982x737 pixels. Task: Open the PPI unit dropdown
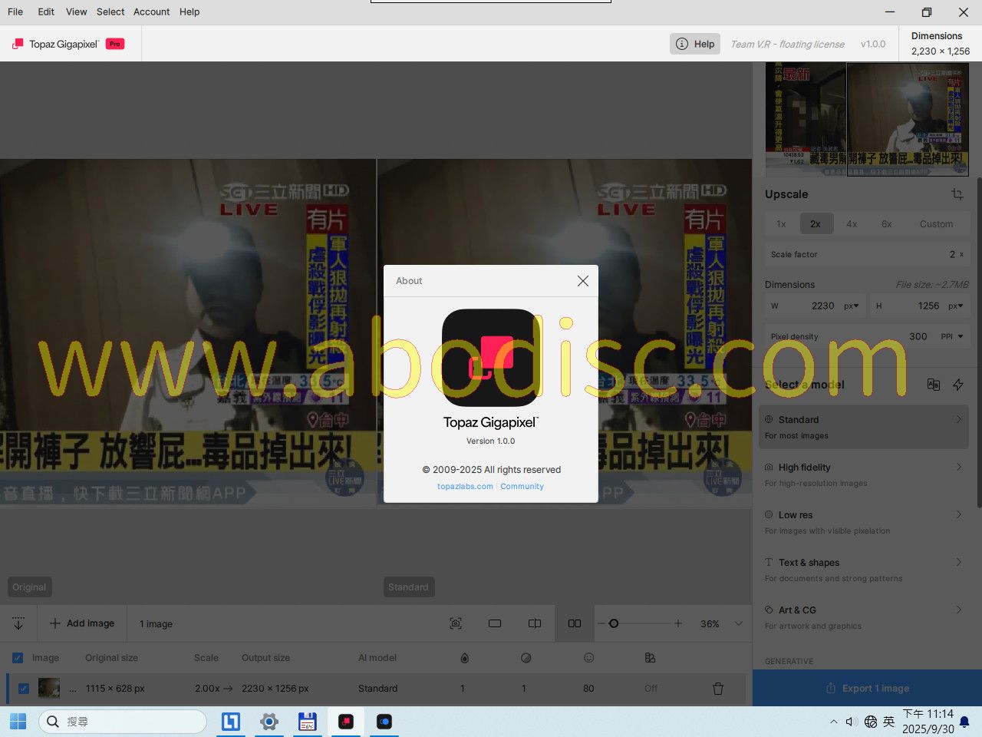(x=952, y=336)
